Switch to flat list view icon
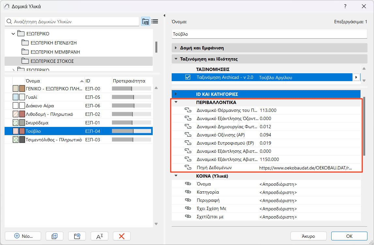Screen dimensions: 374x245 [x=155, y=22]
